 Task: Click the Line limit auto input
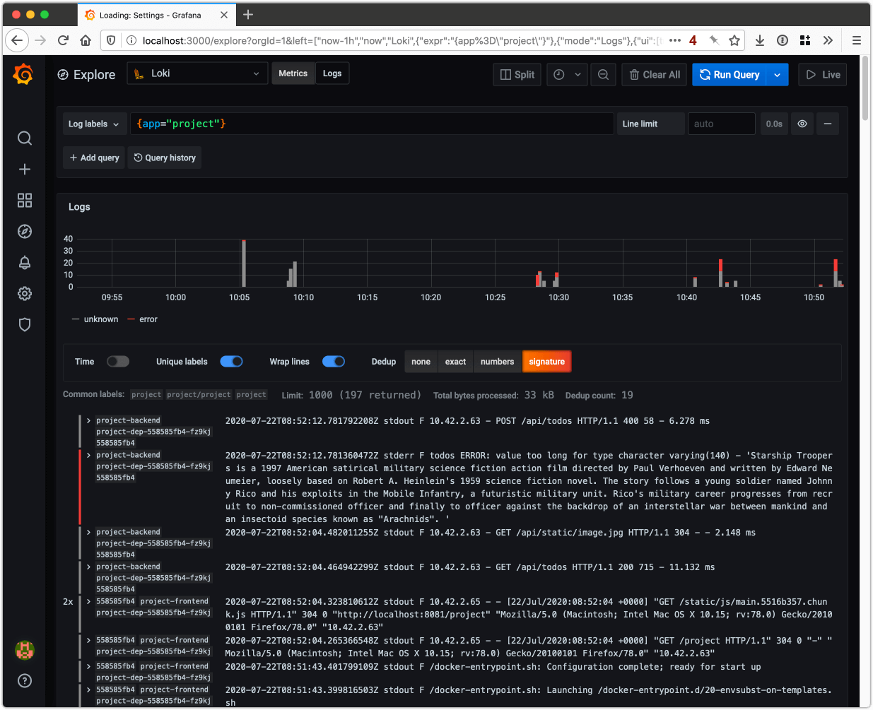pos(722,124)
